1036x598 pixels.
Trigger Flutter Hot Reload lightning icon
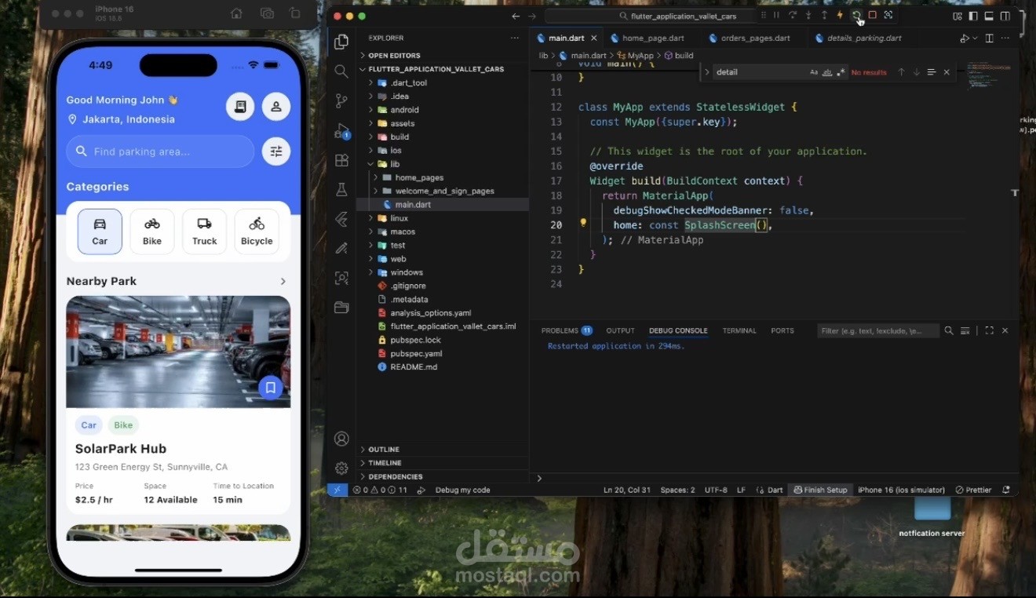tap(840, 15)
